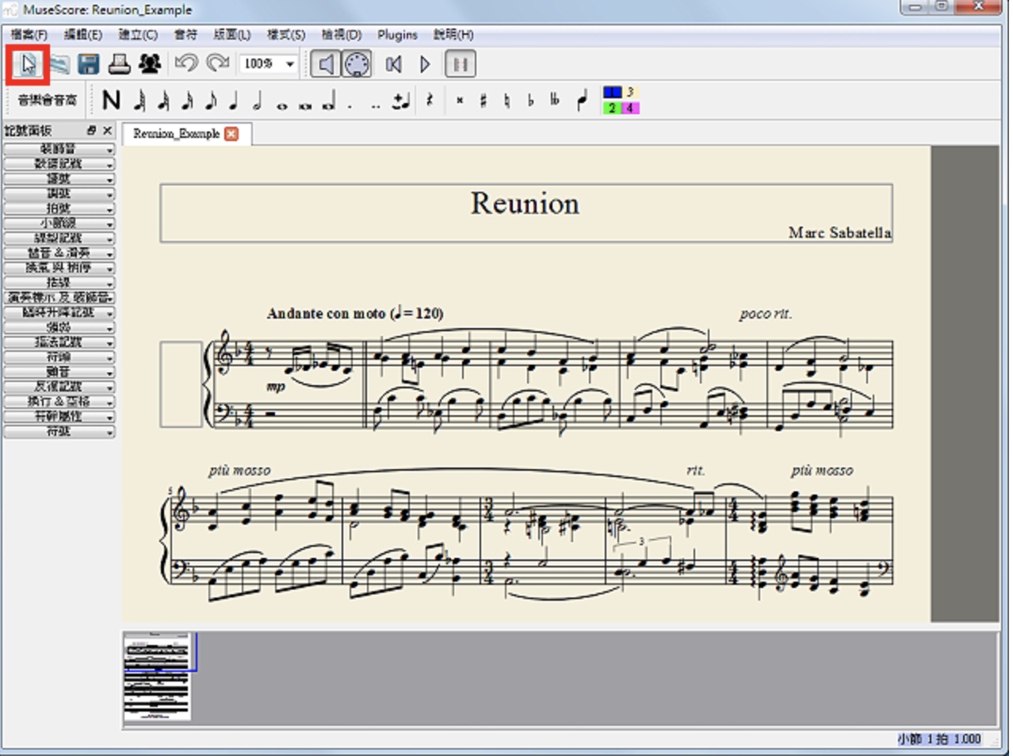The width and height of the screenshot is (1013, 756).
Task: Undock the 記號面板 palette panel
Action: coord(92,130)
